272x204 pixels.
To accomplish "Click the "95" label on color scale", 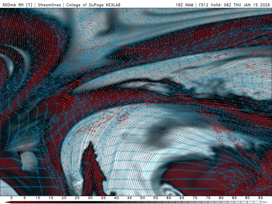I will pyautogui.click(x=260, y=198).
